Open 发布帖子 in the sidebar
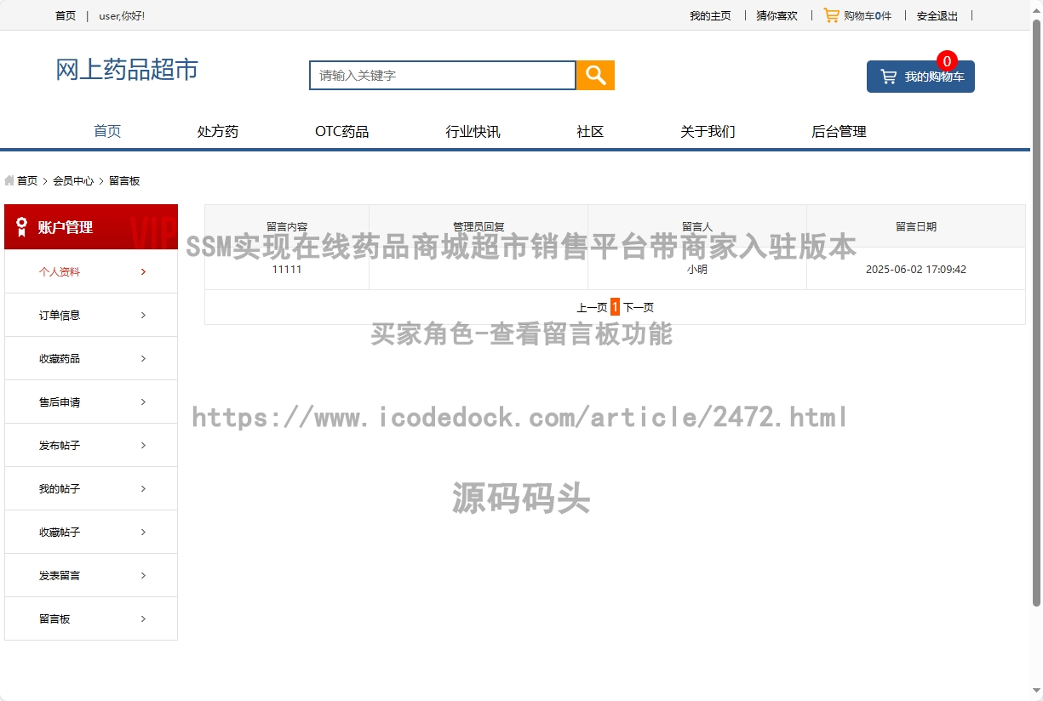Screen dimensions: 1043x701 60,446
